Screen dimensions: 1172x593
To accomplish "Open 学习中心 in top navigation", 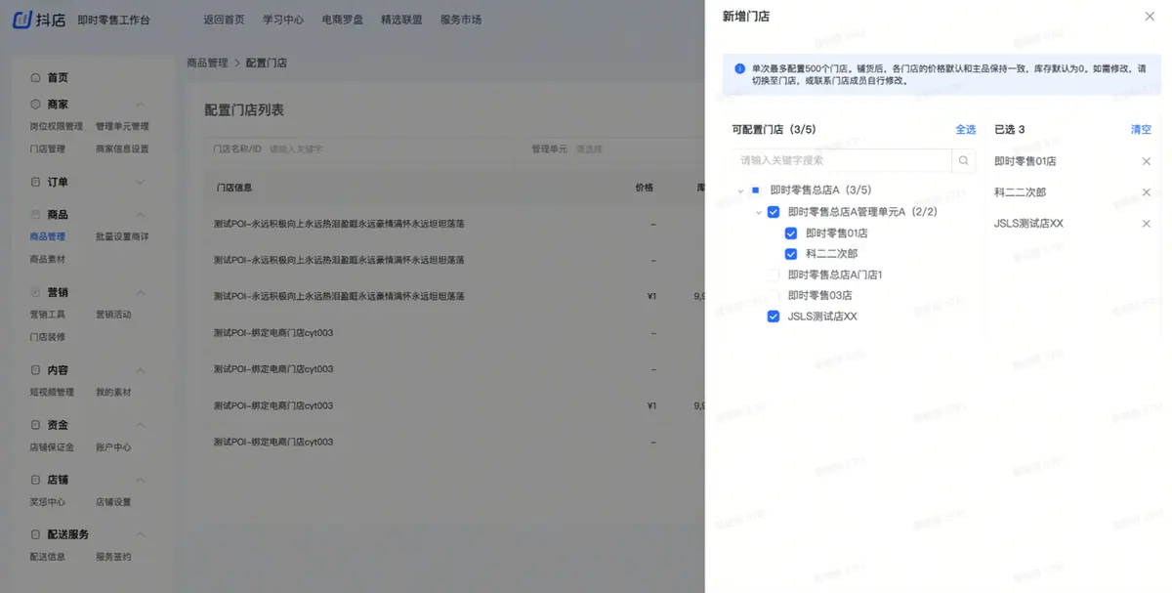I will tap(283, 20).
